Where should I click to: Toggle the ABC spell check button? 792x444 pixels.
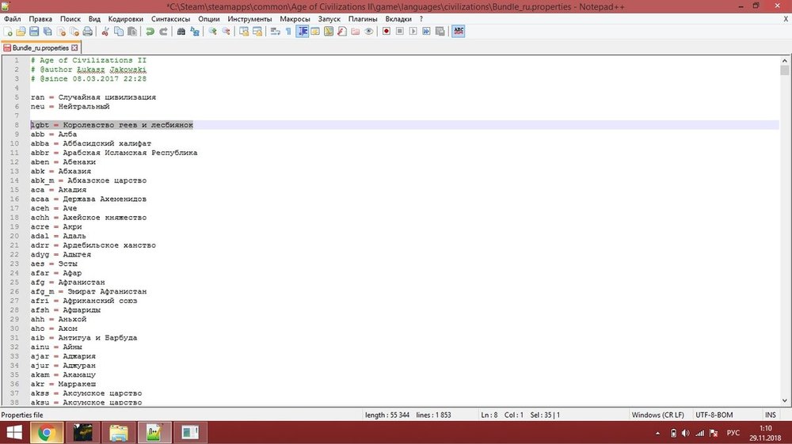(458, 32)
